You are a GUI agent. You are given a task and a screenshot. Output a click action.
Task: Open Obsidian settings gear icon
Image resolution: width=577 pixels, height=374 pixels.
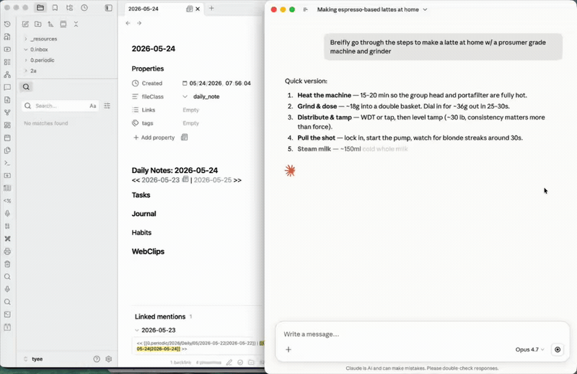[x=109, y=359]
